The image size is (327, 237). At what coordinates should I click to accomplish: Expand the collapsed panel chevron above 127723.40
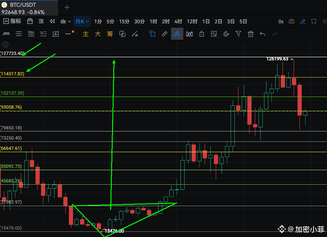[x=5, y=44]
